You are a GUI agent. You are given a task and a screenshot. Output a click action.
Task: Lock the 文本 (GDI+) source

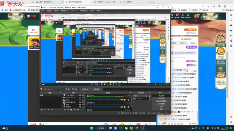pos(83,95)
